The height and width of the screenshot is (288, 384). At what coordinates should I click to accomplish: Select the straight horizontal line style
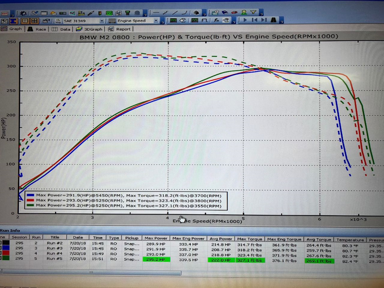click(x=156, y=12)
